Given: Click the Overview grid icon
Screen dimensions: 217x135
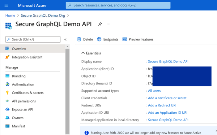Looking at the screenshot, I should coord(7,48).
